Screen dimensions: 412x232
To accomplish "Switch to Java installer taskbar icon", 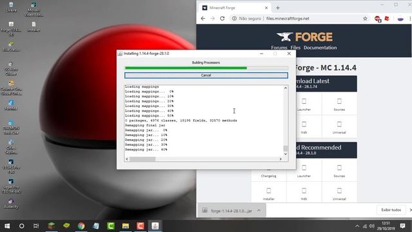I will tap(155, 226).
